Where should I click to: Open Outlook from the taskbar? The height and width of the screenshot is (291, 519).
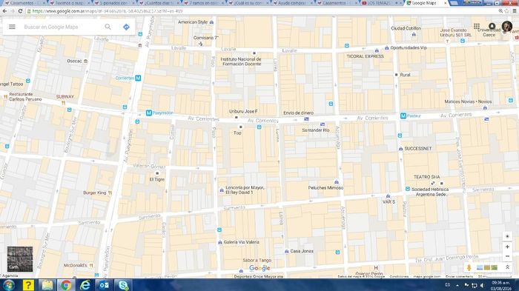click(104, 285)
